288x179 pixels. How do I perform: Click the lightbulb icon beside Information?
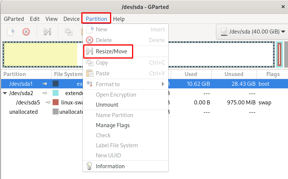coord(89,166)
